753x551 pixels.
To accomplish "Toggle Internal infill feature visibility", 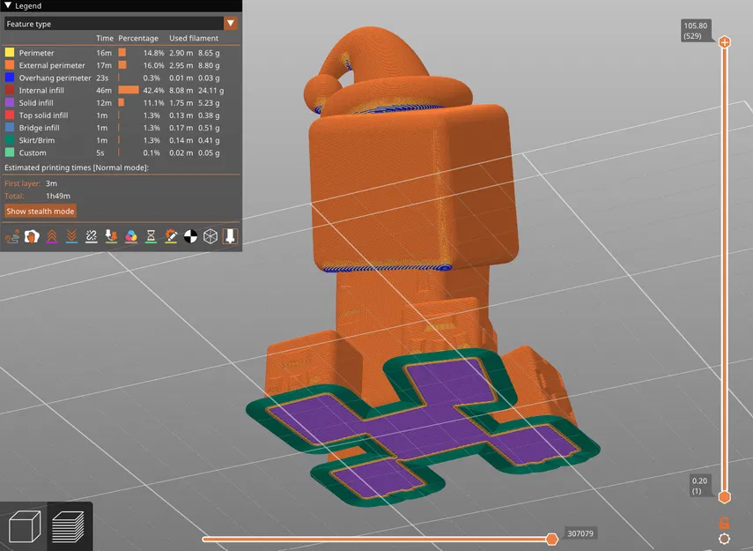I will pos(121,90).
